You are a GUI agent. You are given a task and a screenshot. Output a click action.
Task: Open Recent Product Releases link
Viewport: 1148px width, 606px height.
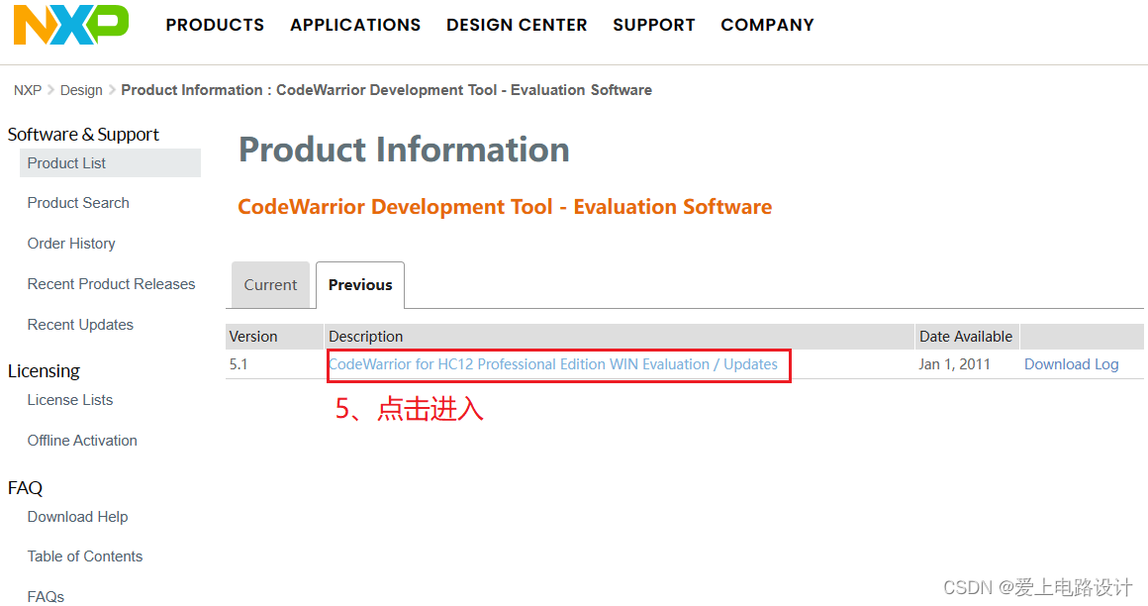coord(111,283)
